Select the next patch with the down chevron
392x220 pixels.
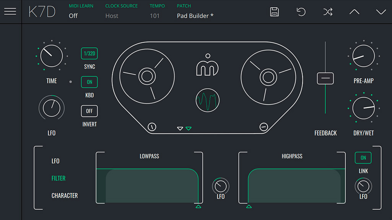point(381,12)
